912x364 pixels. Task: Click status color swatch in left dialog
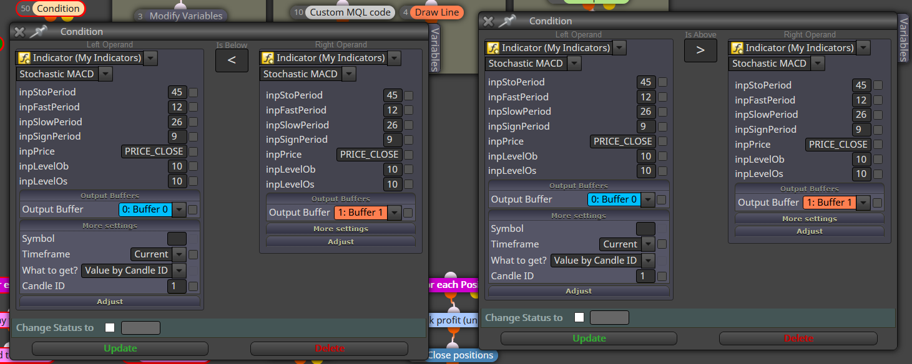140,328
